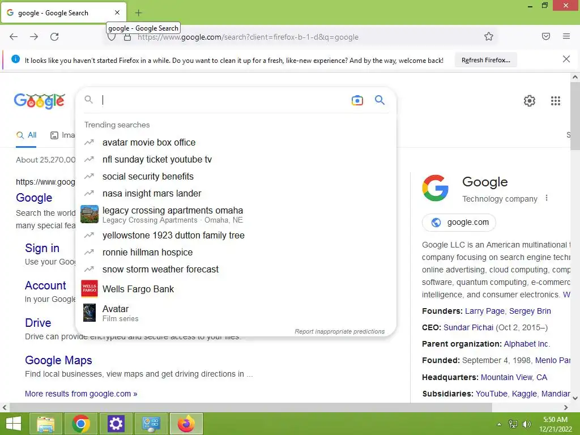Open the YouTube subsidiary link
The width and height of the screenshot is (580, 435).
pyautogui.click(x=491, y=394)
